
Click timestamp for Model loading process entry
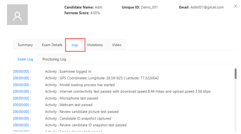22,85
